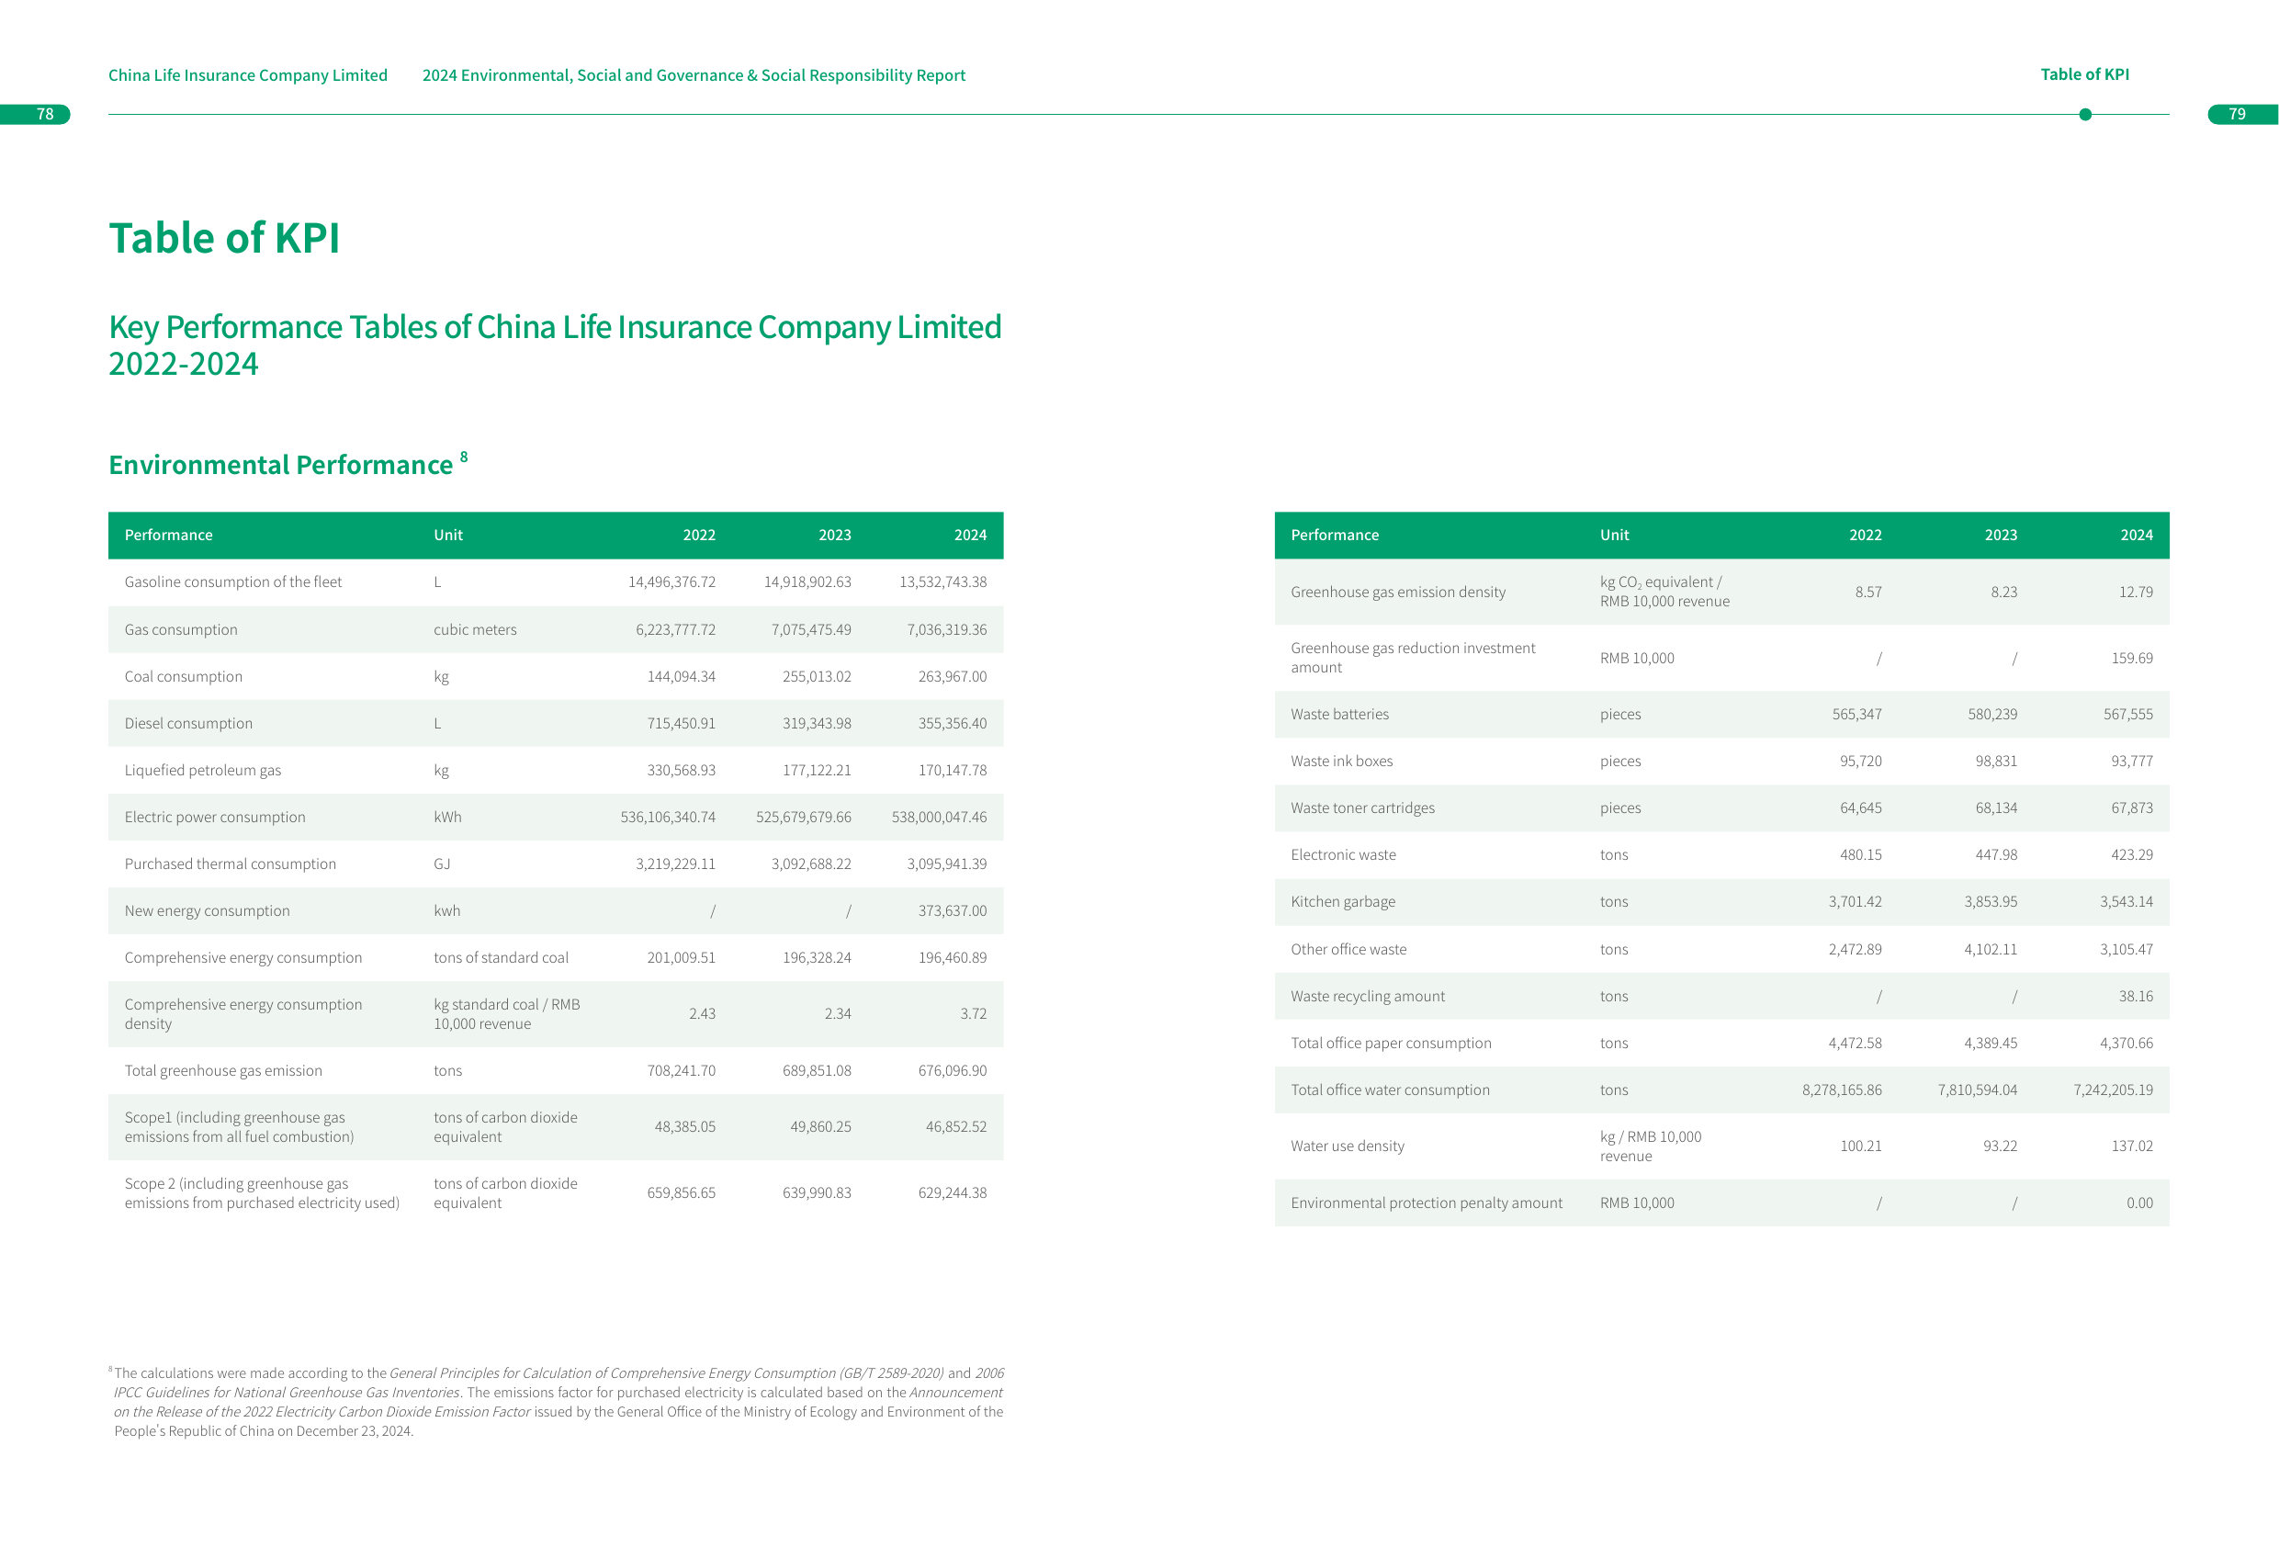The width and height of the screenshot is (2279, 1547).
Task: Click 'Environmental protection penalty amount' row label
Action: 1426,1203
